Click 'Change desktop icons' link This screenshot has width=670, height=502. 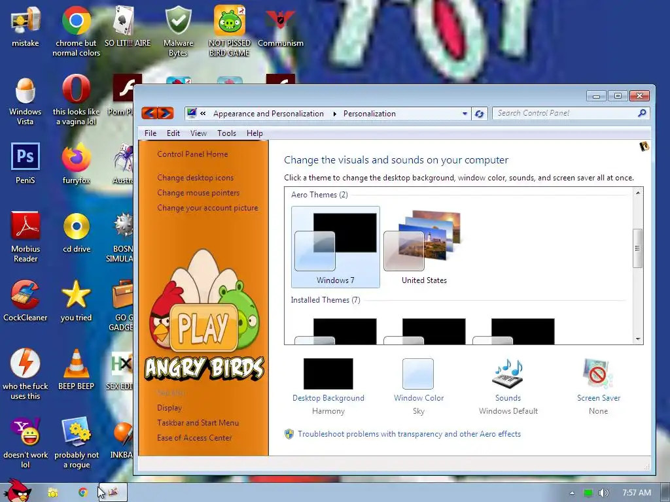click(x=195, y=178)
